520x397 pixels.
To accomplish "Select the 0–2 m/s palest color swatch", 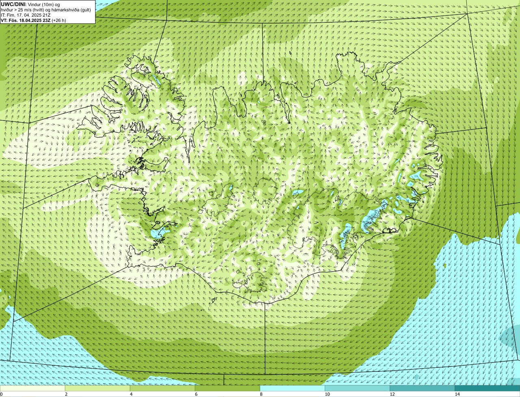I will pyautogui.click(x=32, y=388).
